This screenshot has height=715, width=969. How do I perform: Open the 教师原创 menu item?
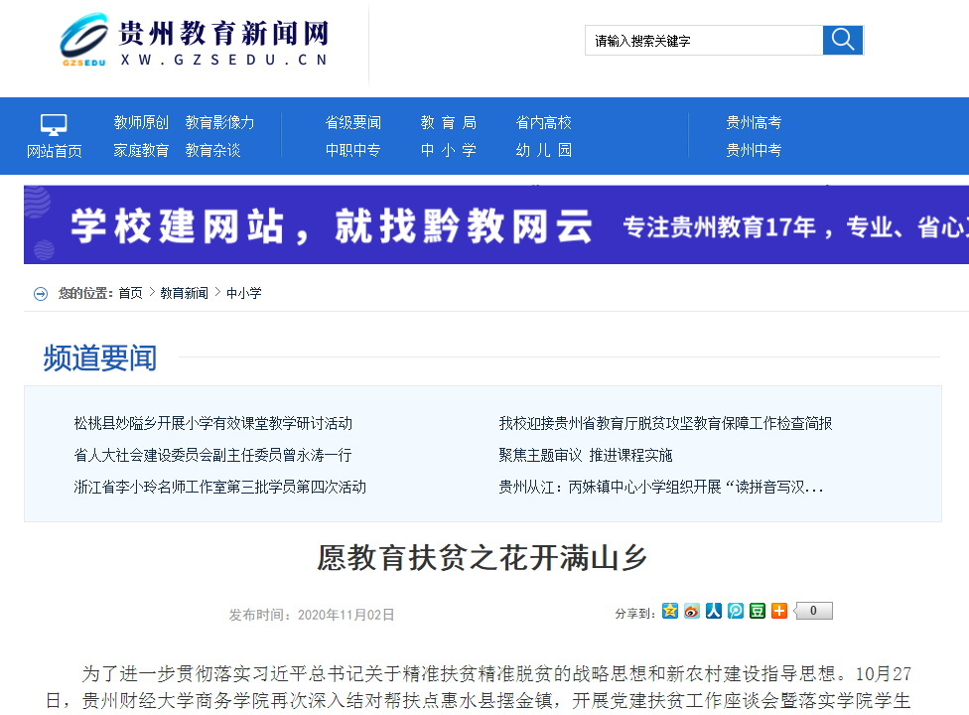coord(141,122)
